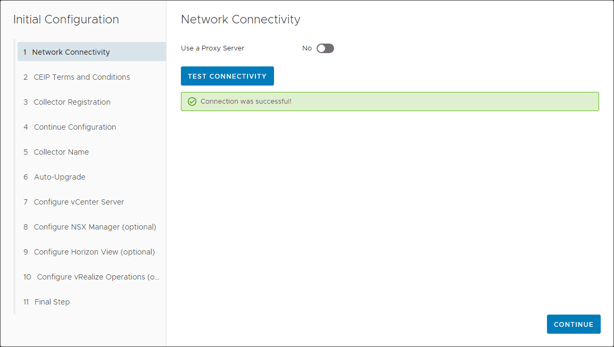Select the Continue Configuration step
Screen dimensions: 614x347
coord(74,127)
